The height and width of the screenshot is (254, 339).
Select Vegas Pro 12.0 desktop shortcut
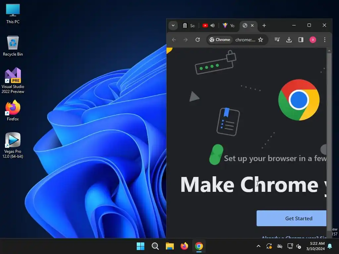(13, 146)
